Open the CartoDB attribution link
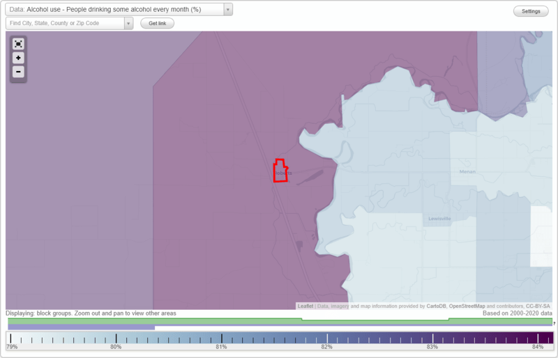Image resolution: width=558 pixels, height=358 pixels. click(437, 306)
